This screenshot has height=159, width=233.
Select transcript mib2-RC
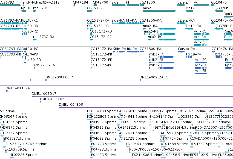[162, 40]
